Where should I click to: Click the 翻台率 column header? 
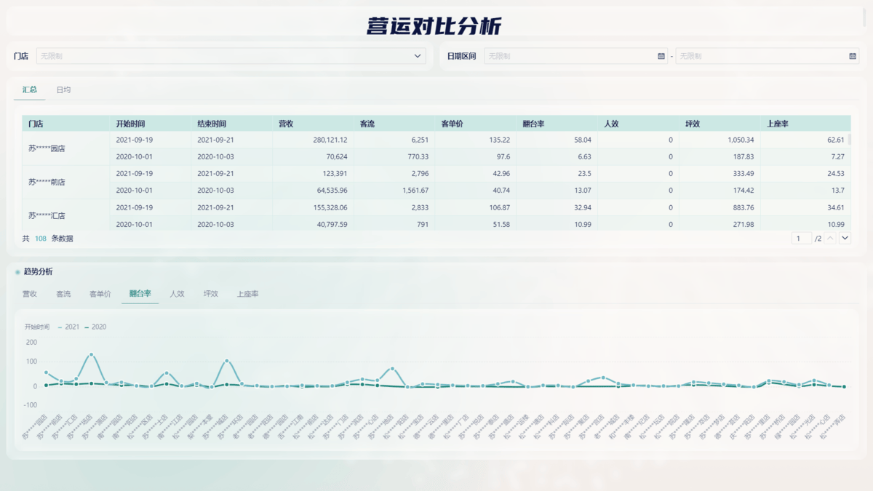tap(533, 124)
